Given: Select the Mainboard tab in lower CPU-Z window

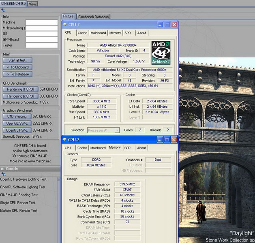Looking at the screenshot, I should coord(98,148).
